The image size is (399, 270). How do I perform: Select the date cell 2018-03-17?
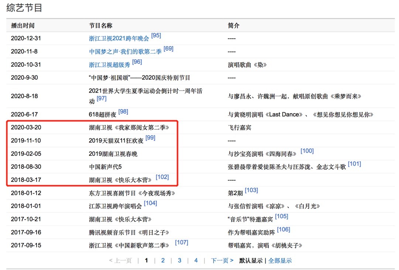click(x=26, y=180)
